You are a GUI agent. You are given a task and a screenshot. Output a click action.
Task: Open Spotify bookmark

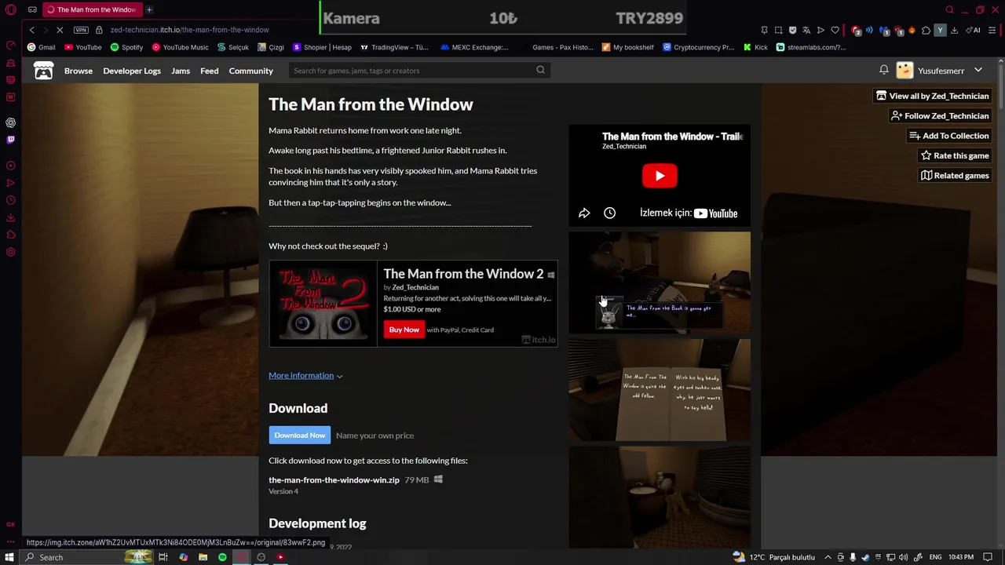[x=126, y=47]
